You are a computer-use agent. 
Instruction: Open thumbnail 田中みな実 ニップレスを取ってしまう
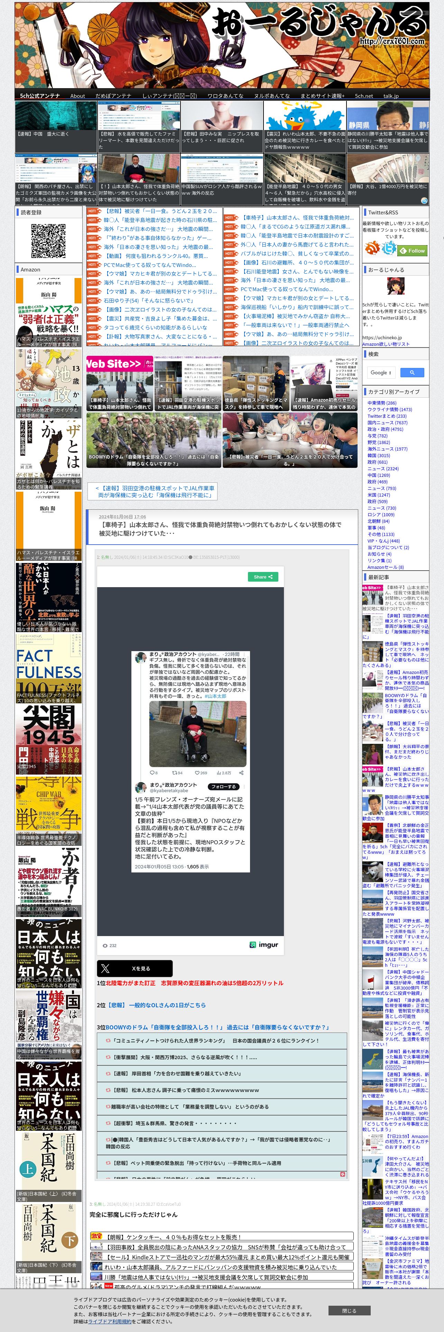tap(222, 127)
